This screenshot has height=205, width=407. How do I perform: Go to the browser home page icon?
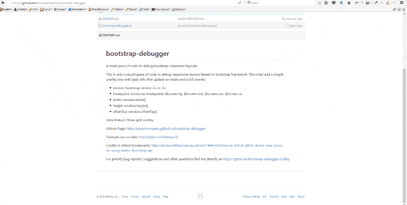(349, 3)
